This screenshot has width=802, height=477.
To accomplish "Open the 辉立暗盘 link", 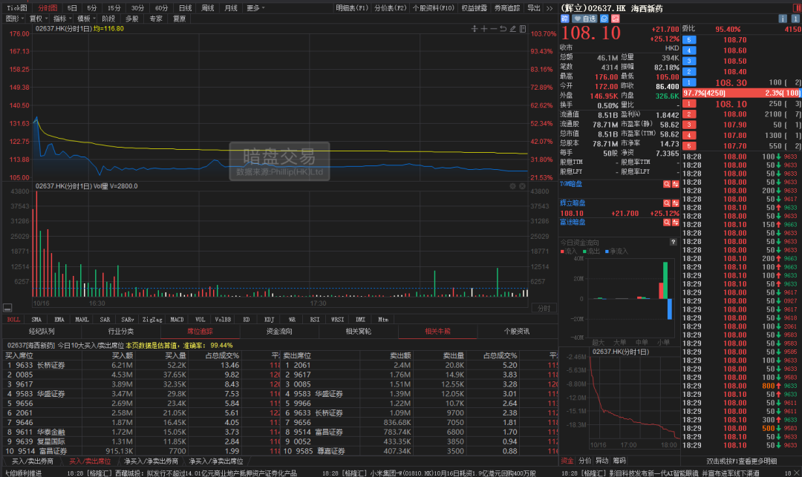I will 573,203.
